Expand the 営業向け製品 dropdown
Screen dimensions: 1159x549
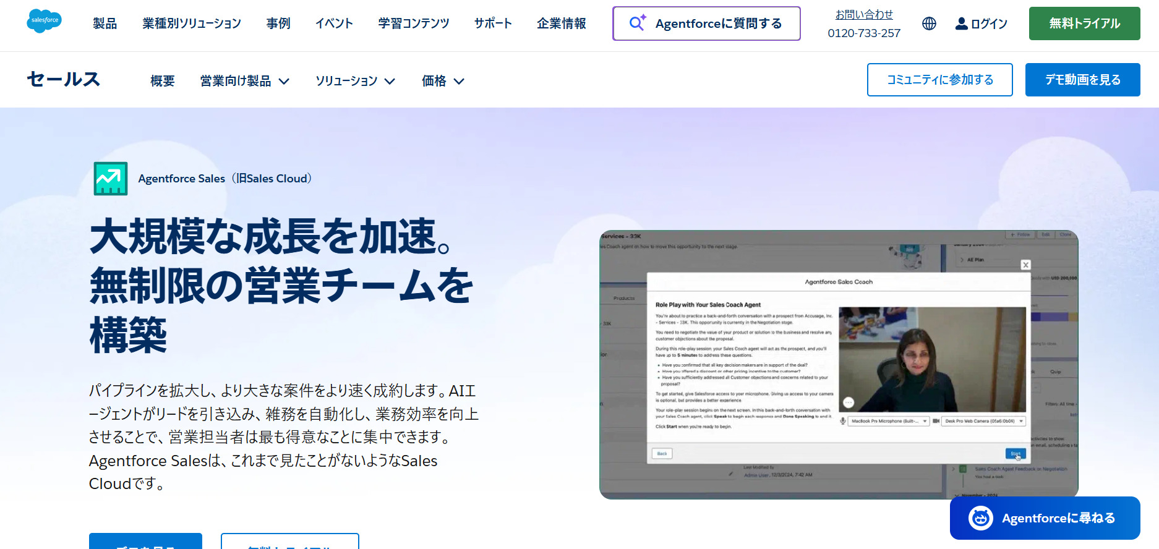(x=245, y=81)
